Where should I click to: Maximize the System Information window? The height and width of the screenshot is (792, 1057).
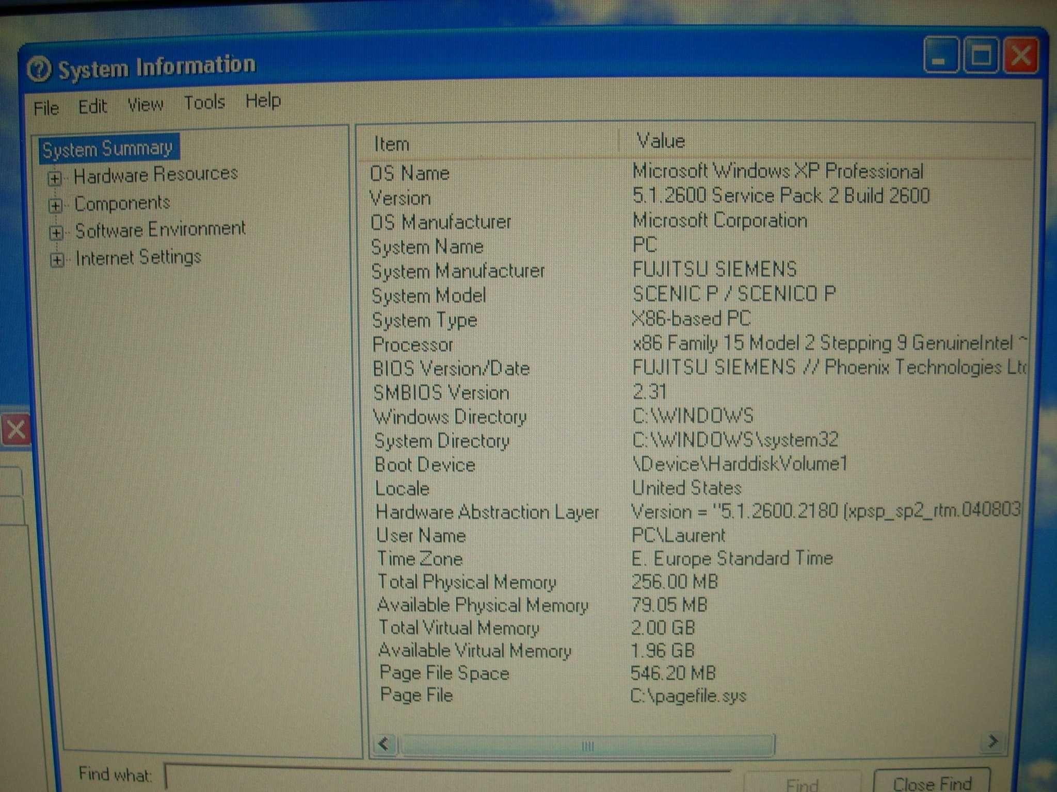981,56
